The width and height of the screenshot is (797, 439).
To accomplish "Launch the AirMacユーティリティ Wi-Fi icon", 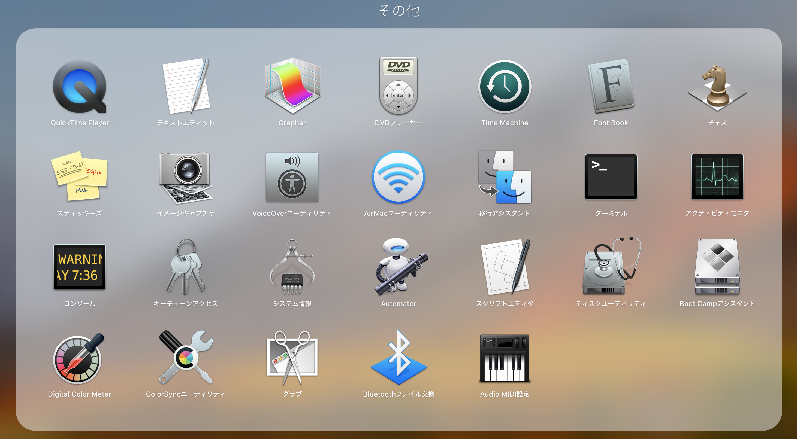I will [x=399, y=177].
